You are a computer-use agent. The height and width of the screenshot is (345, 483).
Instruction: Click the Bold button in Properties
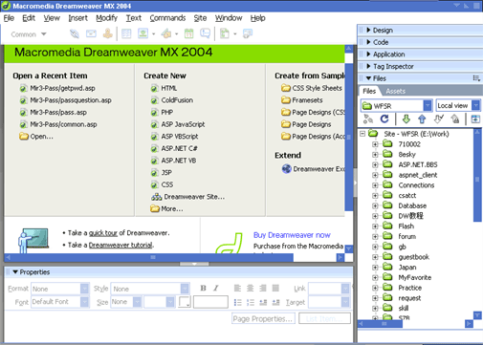[203, 288]
